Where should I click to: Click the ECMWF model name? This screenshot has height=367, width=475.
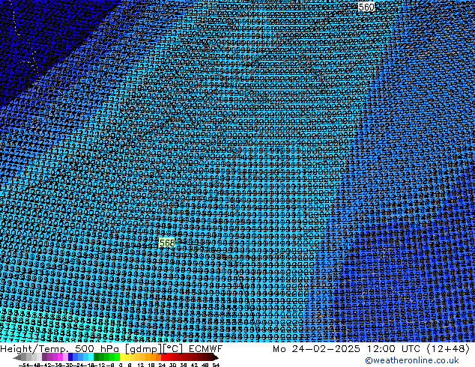pyautogui.click(x=206, y=349)
